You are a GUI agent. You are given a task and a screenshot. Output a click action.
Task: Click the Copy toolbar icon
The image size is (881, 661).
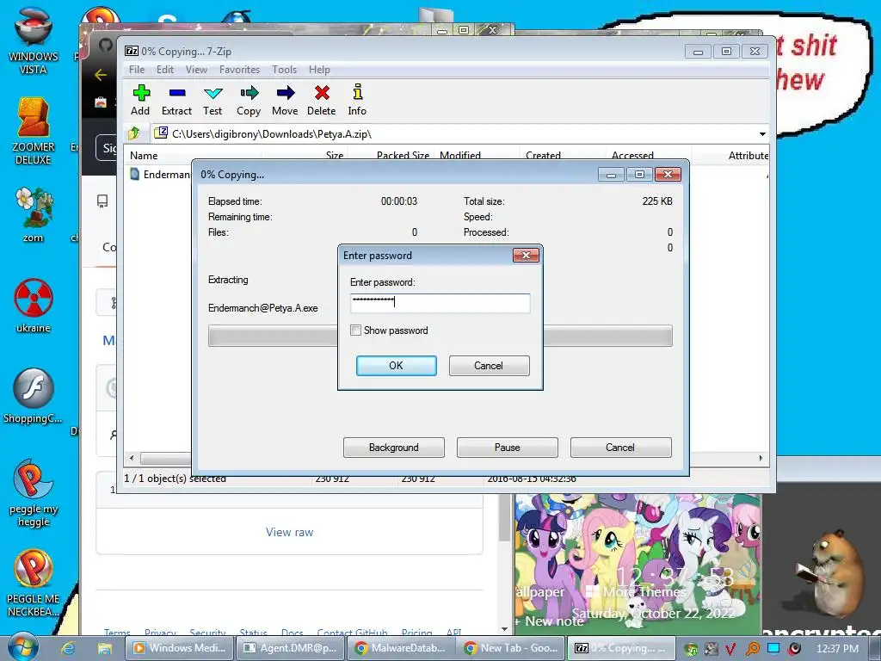pyautogui.click(x=249, y=100)
